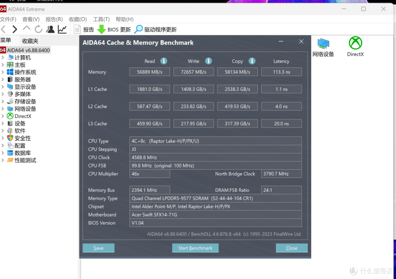Click the Copy info icon

pos(252,61)
